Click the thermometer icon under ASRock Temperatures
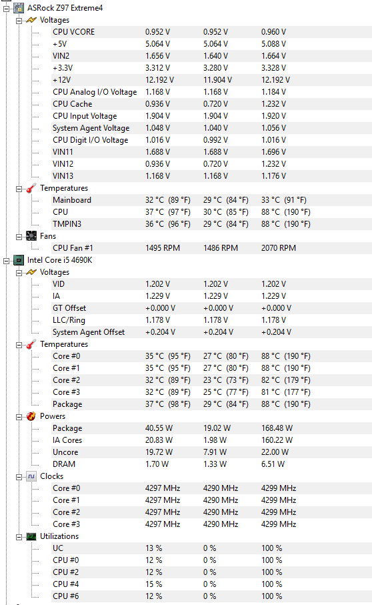This screenshot has width=372, height=605. (31, 188)
